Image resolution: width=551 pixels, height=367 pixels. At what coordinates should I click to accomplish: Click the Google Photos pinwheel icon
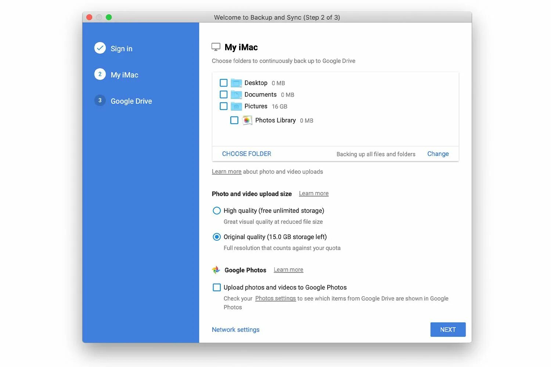(x=216, y=270)
